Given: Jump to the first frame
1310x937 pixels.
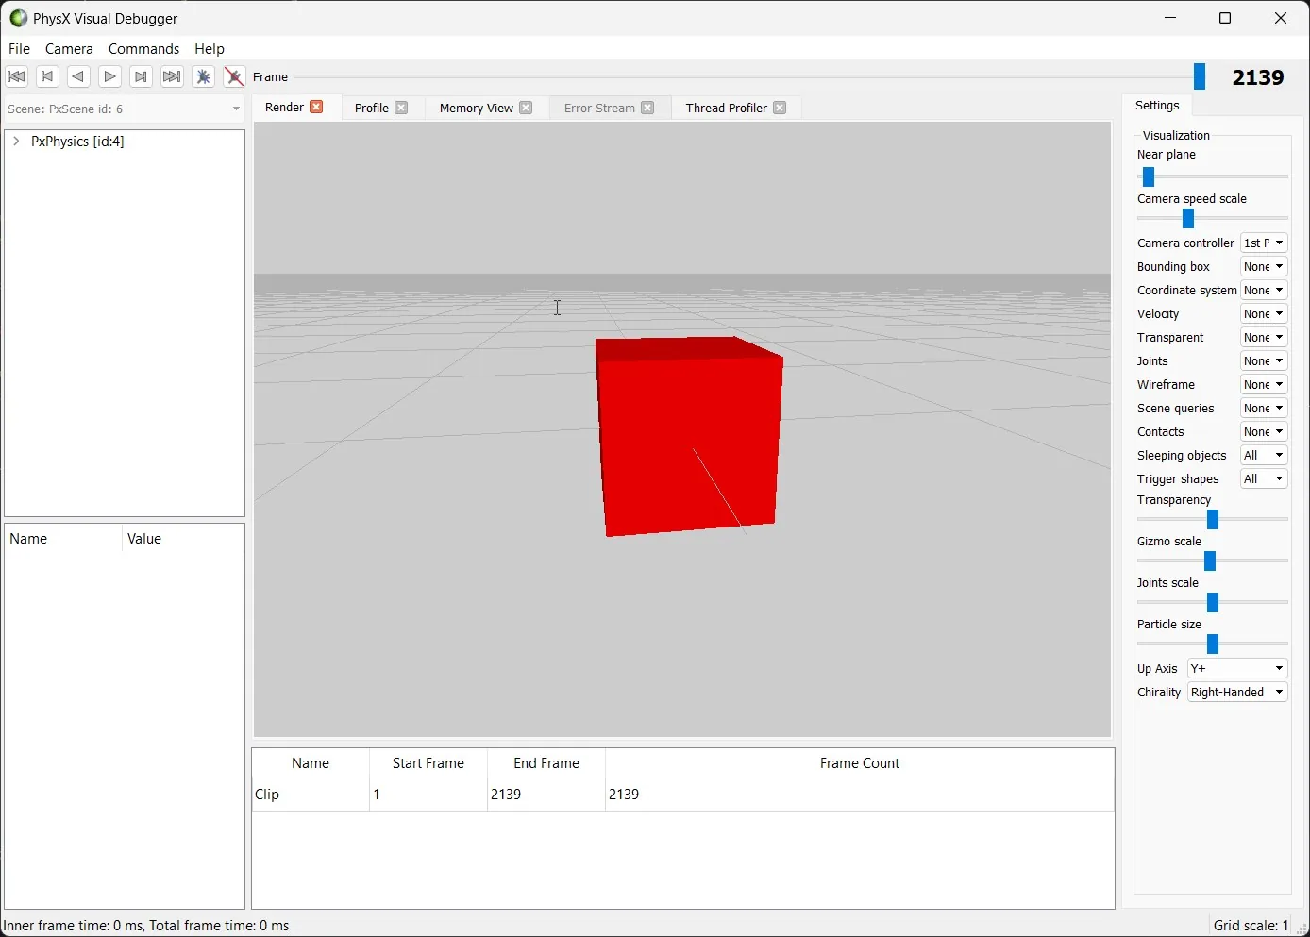Looking at the screenshot, I should tap(16, 77).
